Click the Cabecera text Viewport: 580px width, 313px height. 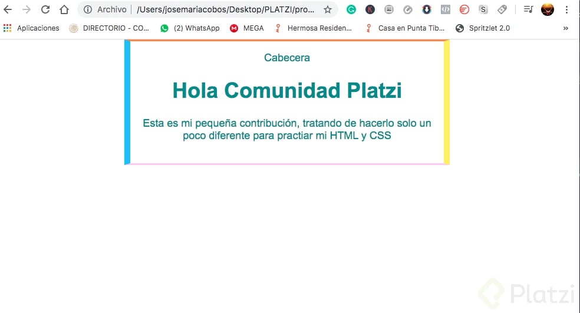click(287, 58)
